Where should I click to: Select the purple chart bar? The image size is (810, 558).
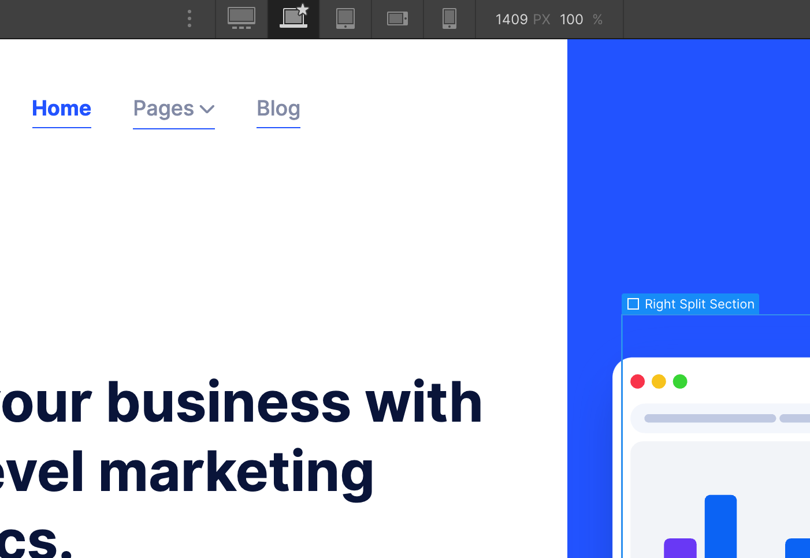(x=681, y=548)
